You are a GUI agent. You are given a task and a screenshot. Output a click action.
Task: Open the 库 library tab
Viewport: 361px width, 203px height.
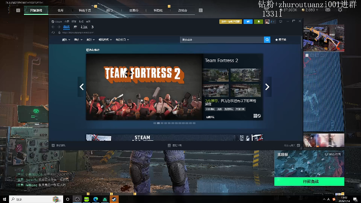click(75, 27)
